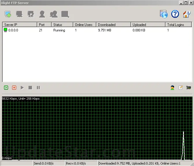Open the notepad with pencil icon

click(181, 88)
